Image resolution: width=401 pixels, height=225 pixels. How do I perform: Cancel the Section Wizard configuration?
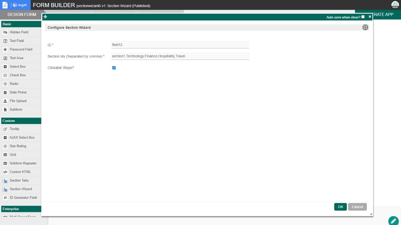pos(357,207)
